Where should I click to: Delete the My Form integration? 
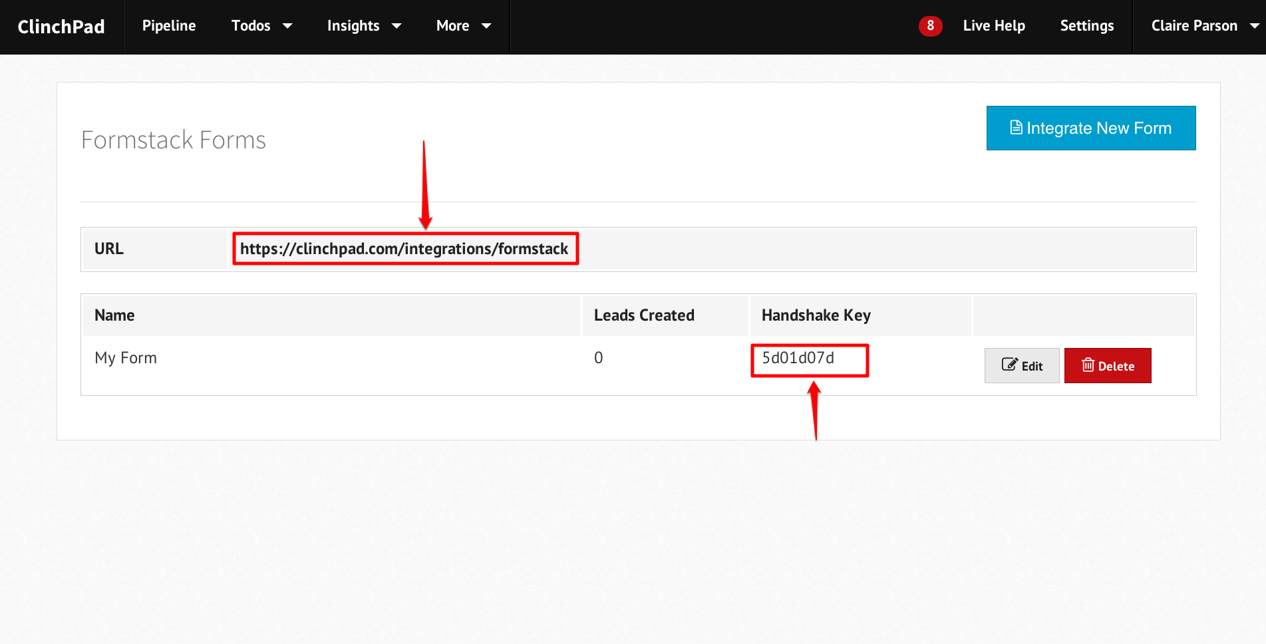pos(1108,365)
